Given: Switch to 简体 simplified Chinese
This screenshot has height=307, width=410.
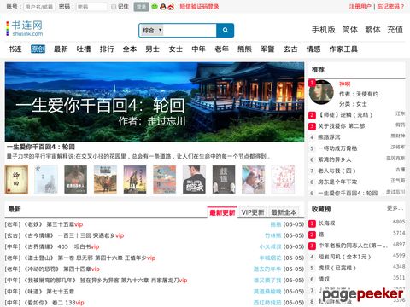Looking at the screenshot, I should point(350,30).
